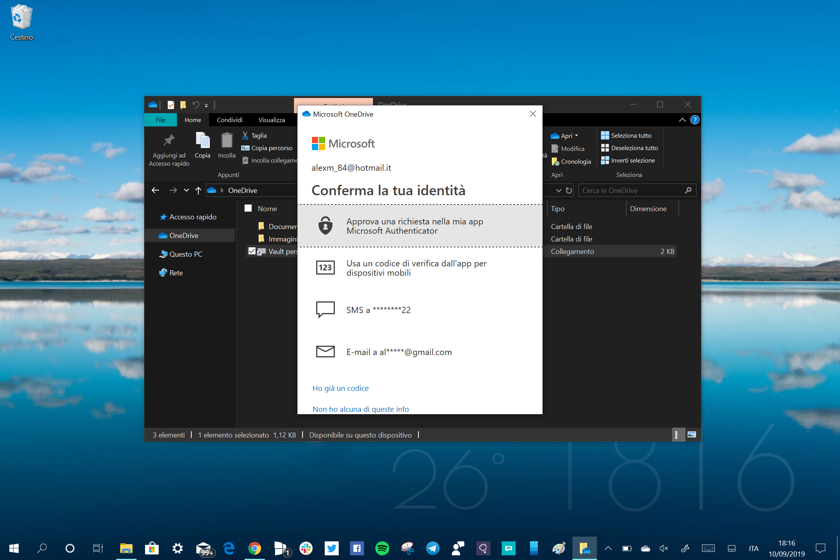
Task: Click Deseleziona tutto in ribbon
Action: click(630, 148)
